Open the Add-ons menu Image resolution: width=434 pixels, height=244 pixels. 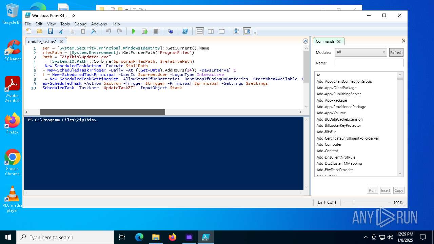99,24
